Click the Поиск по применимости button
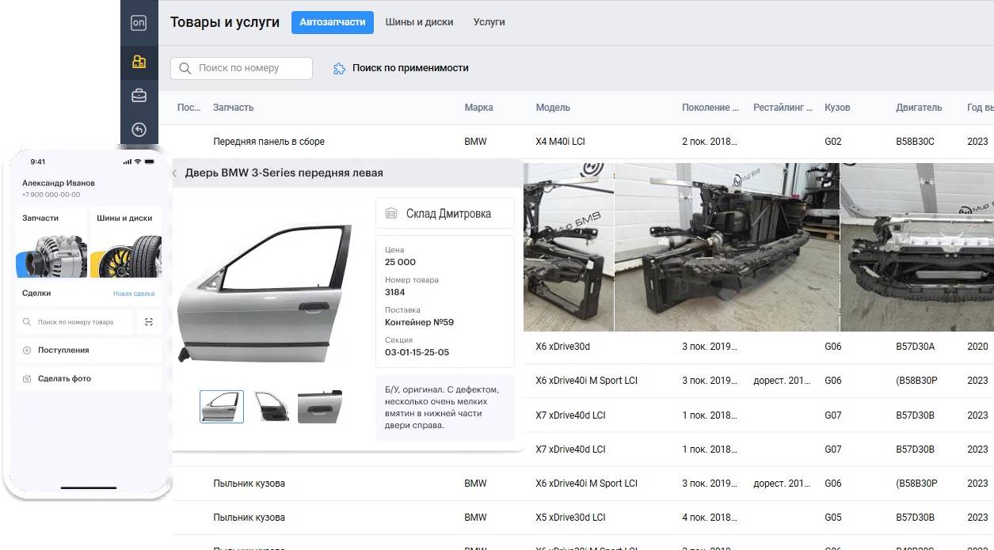The image size is (994, 550). click(409, 68)
